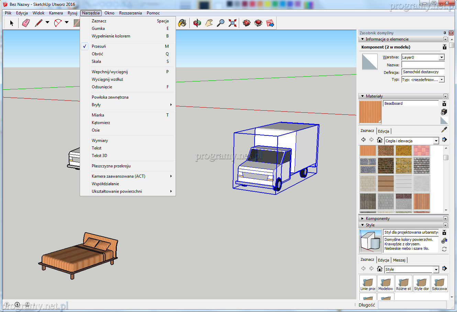Click the Zoom magnifier tool
Image resolution: width=457 pixels, height=312 pixels.
click(x=221, y=23)
